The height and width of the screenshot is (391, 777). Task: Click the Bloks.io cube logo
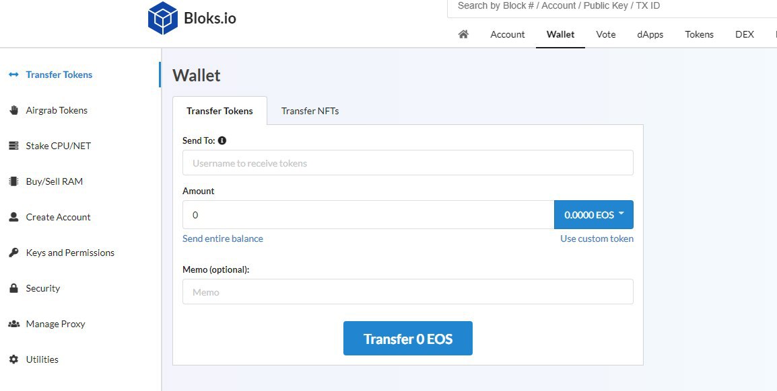(162, 18)
